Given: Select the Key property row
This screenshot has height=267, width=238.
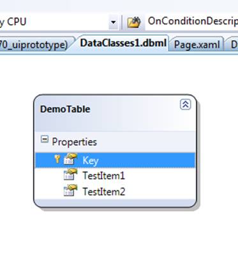Looking at the screenshot, I should pyautogui.click(x=115, y=160).
